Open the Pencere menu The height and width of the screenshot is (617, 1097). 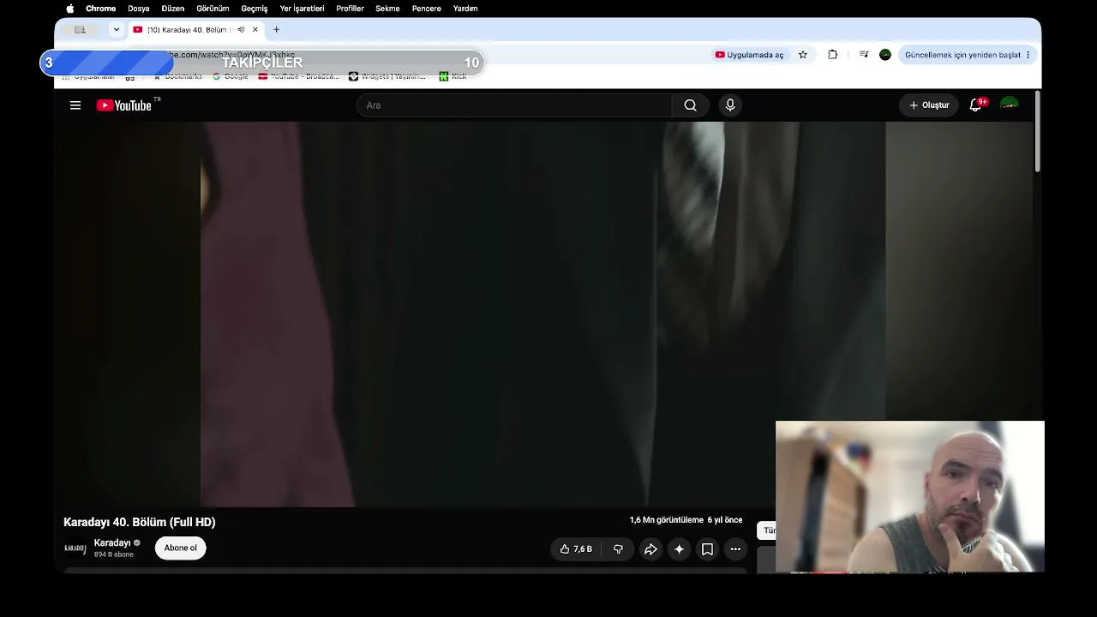[427, 9]
